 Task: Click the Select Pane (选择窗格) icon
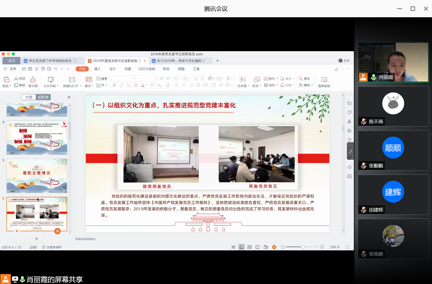point(324,80)
